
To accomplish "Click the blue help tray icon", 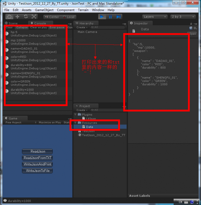I will click(x=192, y=202).
